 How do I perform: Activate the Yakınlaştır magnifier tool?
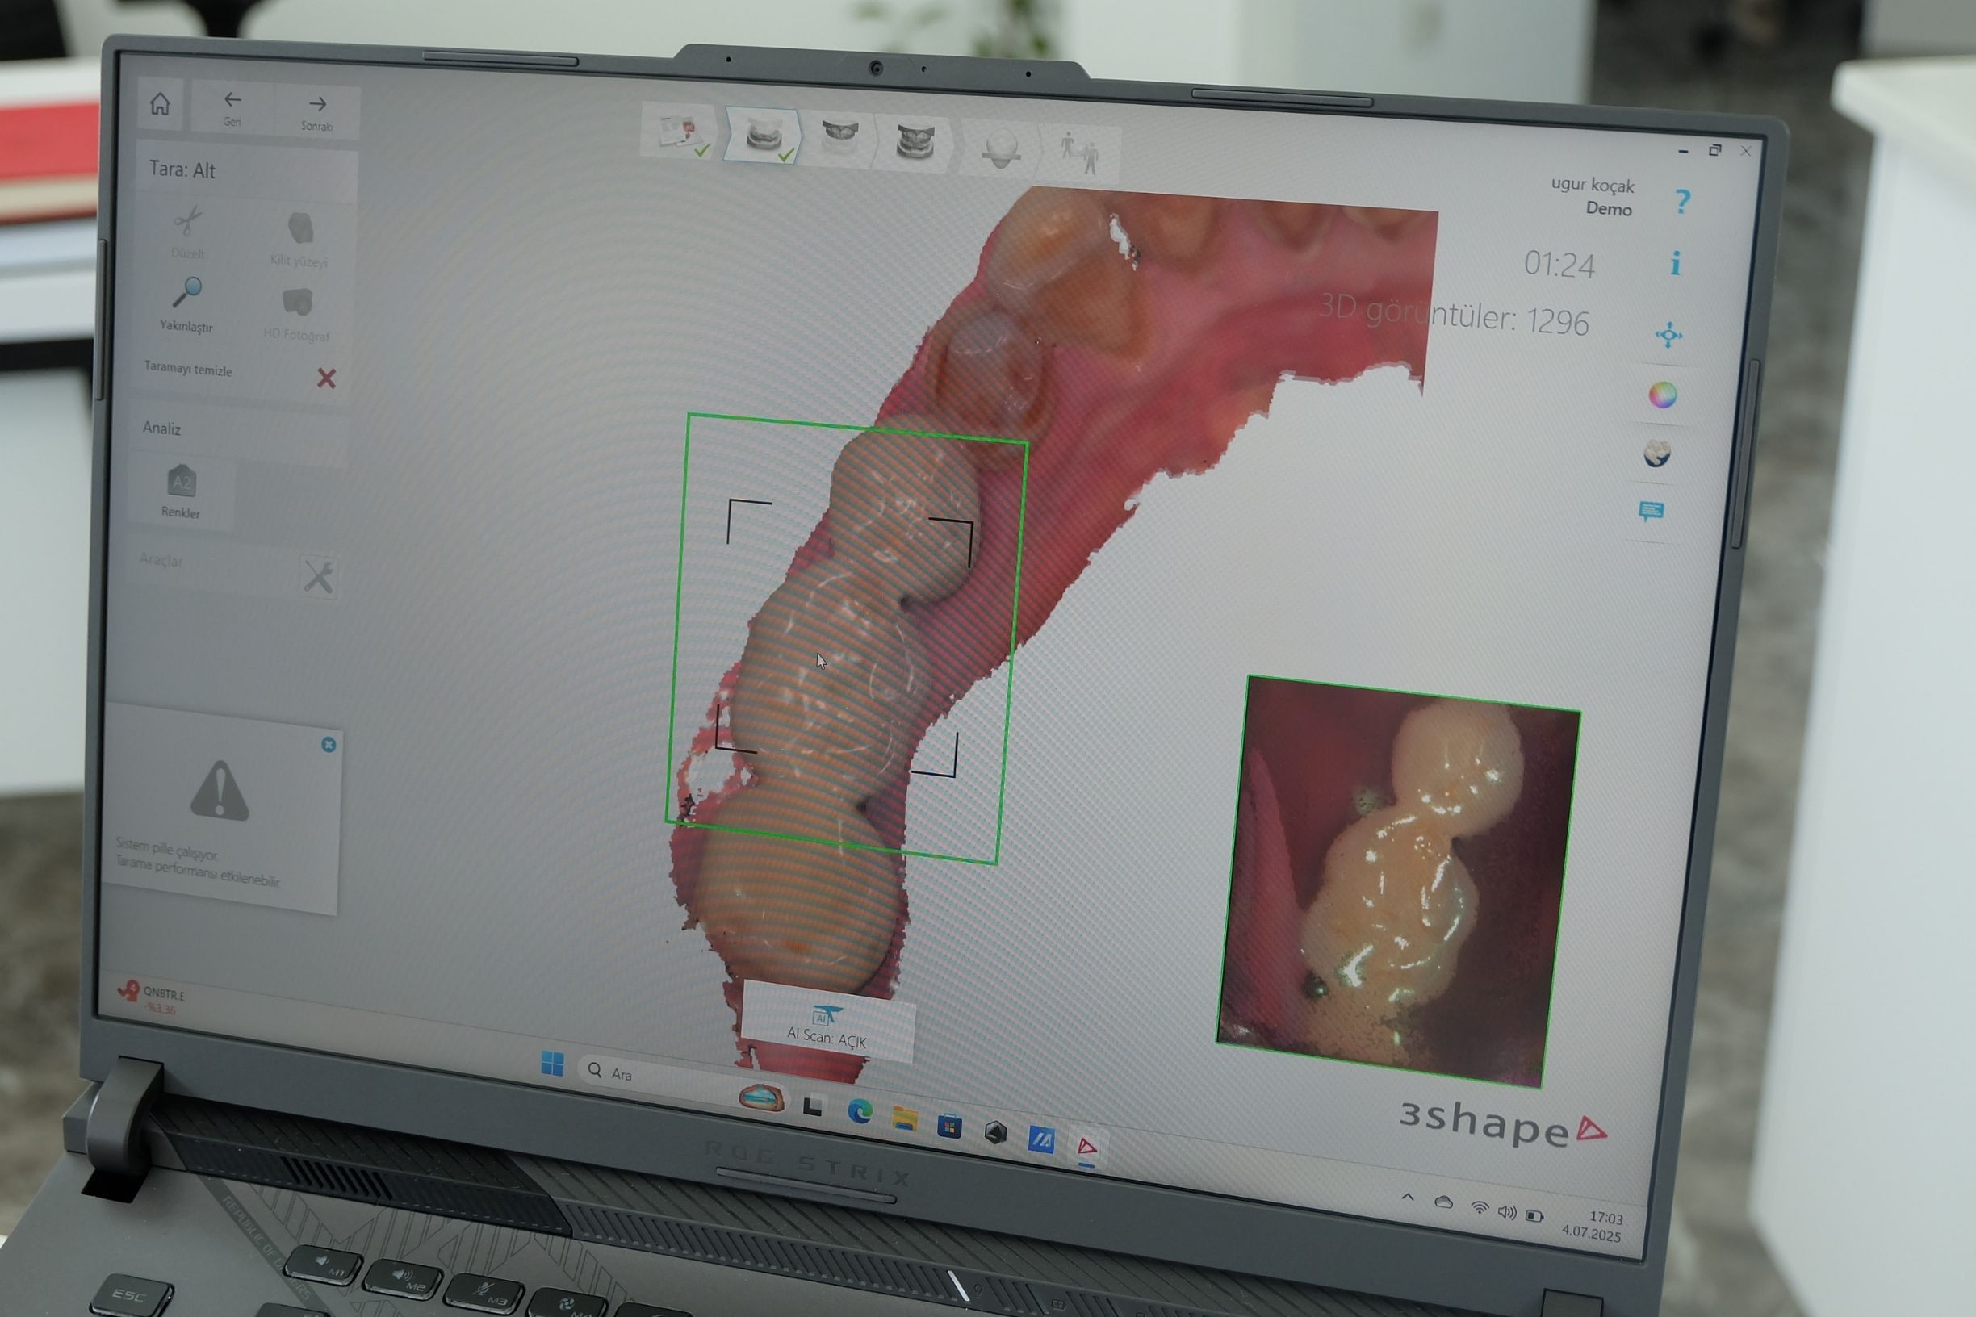pos(186,294)
